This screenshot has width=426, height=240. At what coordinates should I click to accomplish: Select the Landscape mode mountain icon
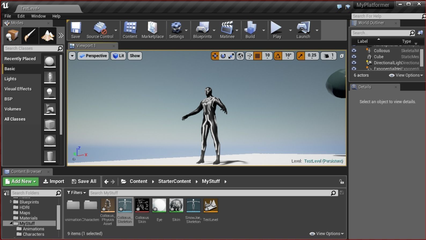pos(48,35)
